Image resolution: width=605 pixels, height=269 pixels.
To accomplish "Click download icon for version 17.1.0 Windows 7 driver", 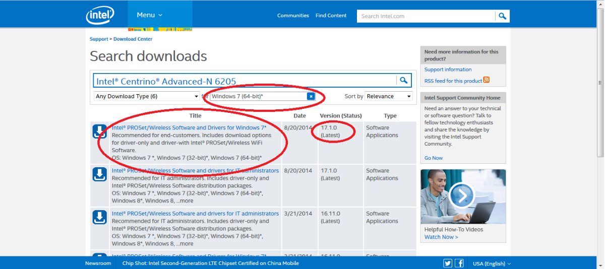I will click(100, 131).
